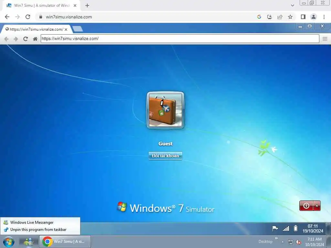Go forward in simulated browser
331x248 pixels.
16,39
